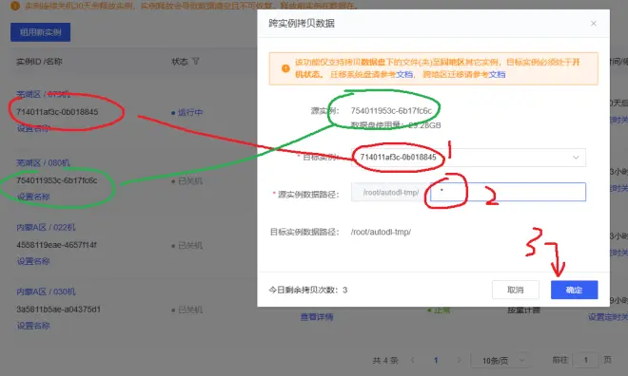Click the 共 4 条 total count text

pyautogui.click(x=385, y=361)
